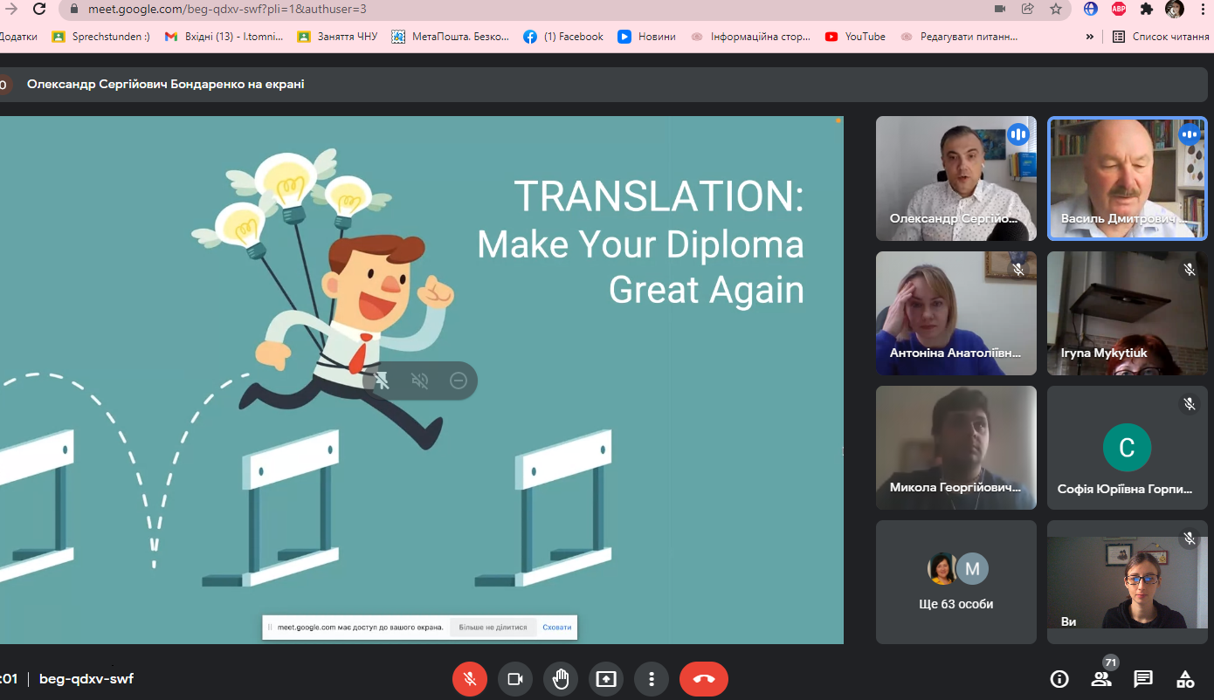Click the camera access icon in the address bar
This screenshot has width=1214, height=700.
pyautogui.click(x=1000, y=9)
